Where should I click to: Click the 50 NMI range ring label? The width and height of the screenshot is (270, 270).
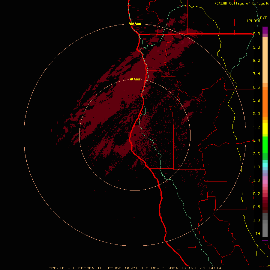[135, 79]
